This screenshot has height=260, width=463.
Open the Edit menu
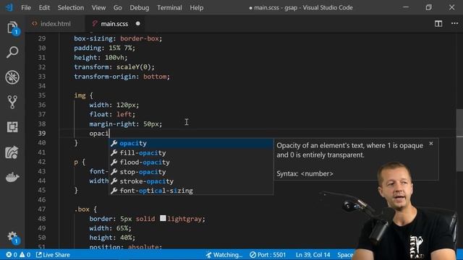44,8
